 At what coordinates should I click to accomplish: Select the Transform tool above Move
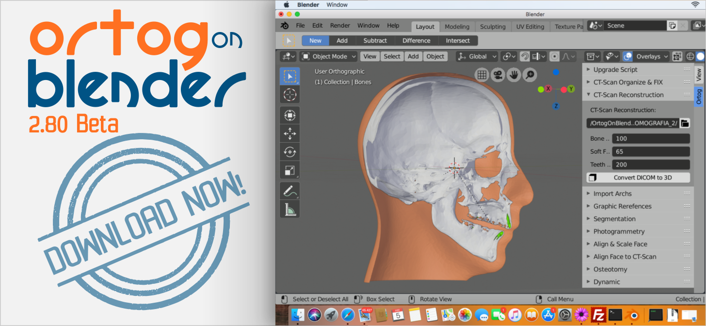(290, 115)
